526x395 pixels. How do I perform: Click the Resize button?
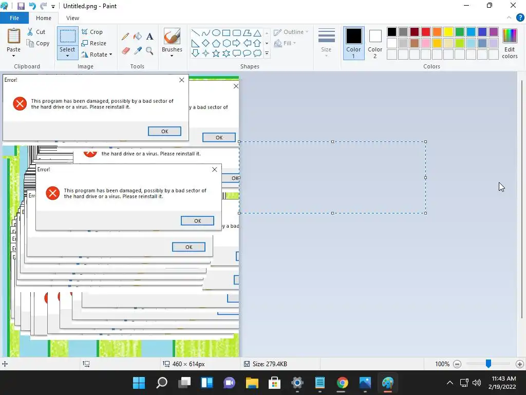click(93, 43)
